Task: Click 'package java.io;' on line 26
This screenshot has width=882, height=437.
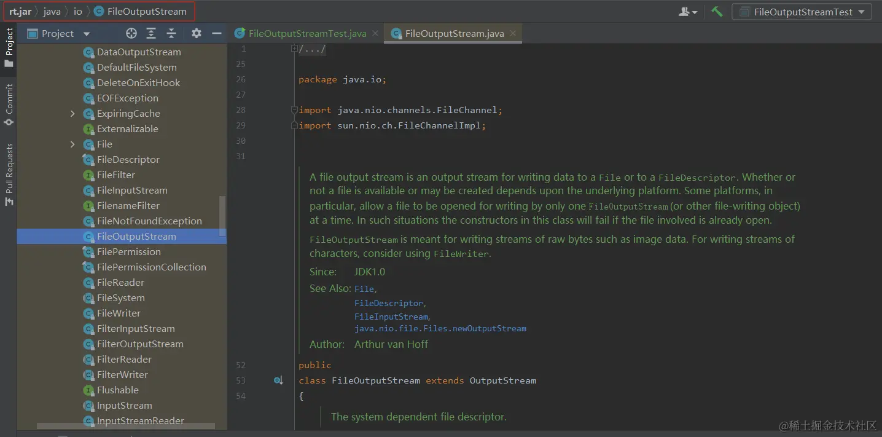Action: click(342, 79)
